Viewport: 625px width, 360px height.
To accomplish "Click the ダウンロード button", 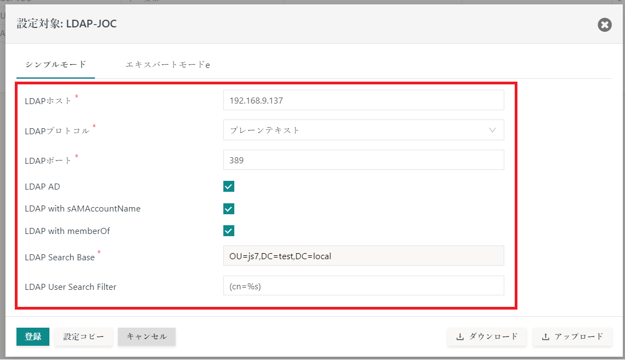I will [487, 337].
